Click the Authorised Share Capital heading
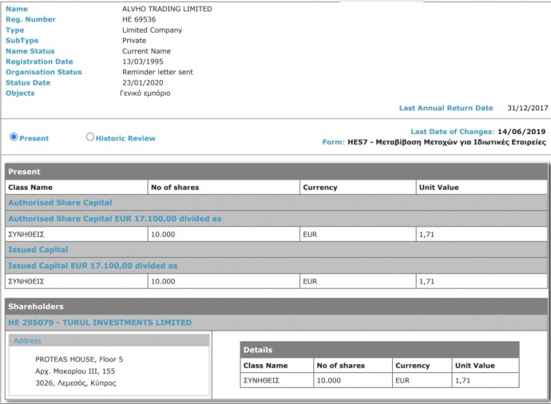Screen dimensions: 551x404 click(x=60, y=203)
